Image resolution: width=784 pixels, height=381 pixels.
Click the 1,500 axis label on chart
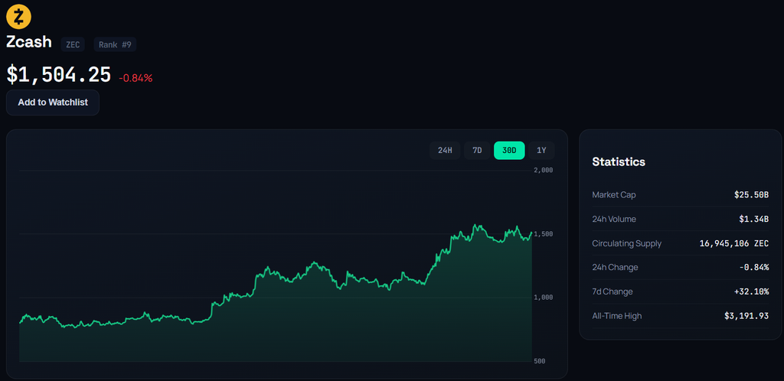(544, 234)
